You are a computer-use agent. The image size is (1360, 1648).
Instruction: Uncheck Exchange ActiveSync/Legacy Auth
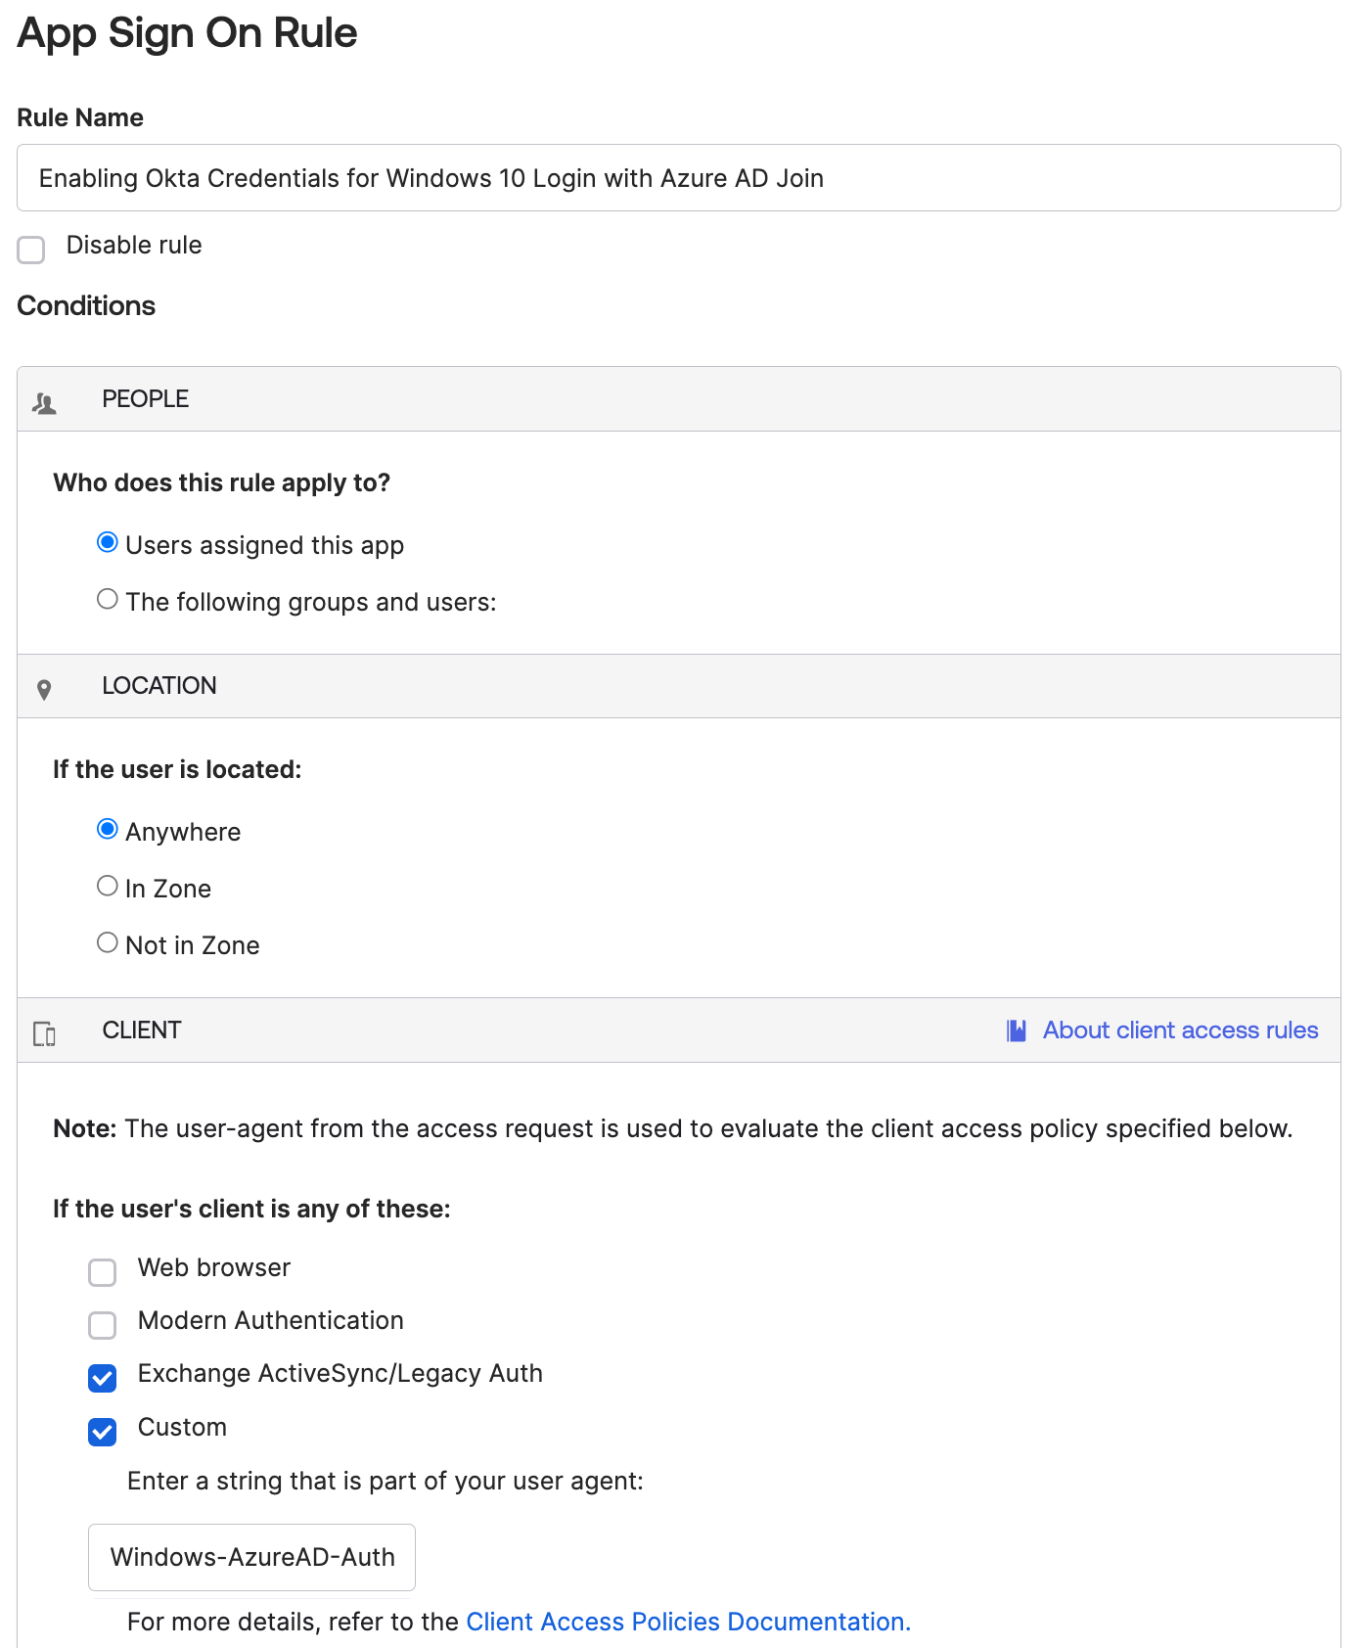[x=103, y=1378]
